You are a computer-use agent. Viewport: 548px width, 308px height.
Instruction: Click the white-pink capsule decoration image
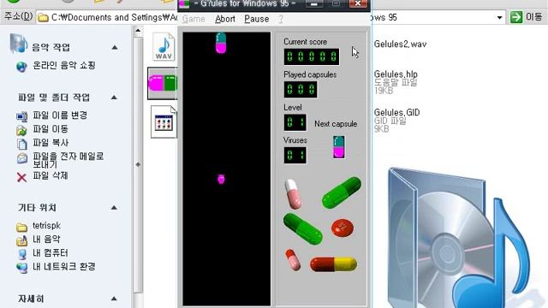(293, 194)
